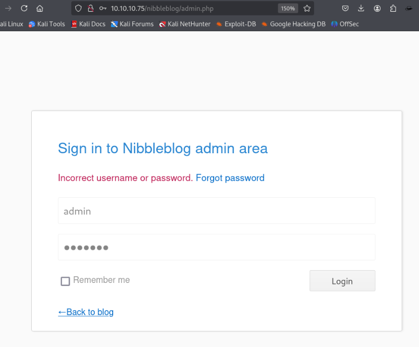Open the tracking protection shield icon
The height and width of the screenshot is (347, 419).
78,8
